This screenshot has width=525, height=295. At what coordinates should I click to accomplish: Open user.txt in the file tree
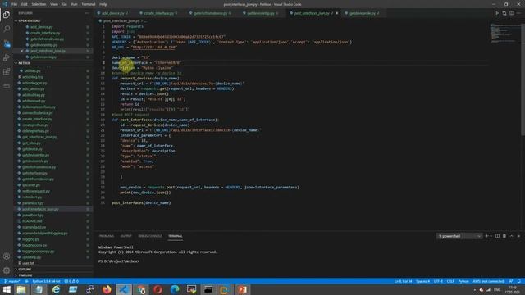(x=28, y=263)
